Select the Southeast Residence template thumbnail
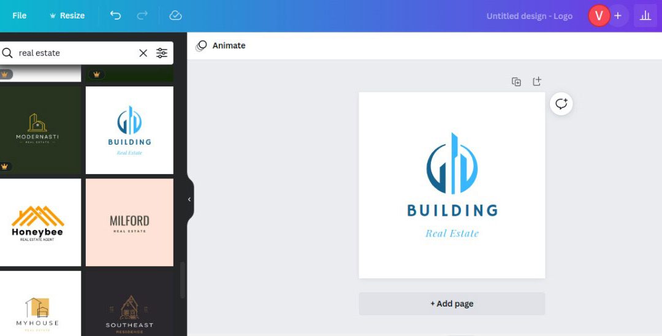The width and height of the screenshot is (662, 336). point(129,304)
